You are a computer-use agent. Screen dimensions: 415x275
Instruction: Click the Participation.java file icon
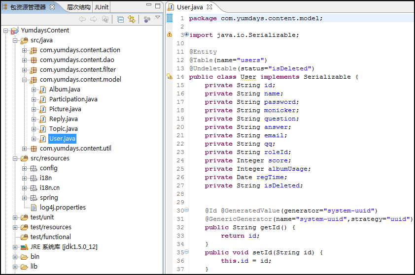(42, 99)
